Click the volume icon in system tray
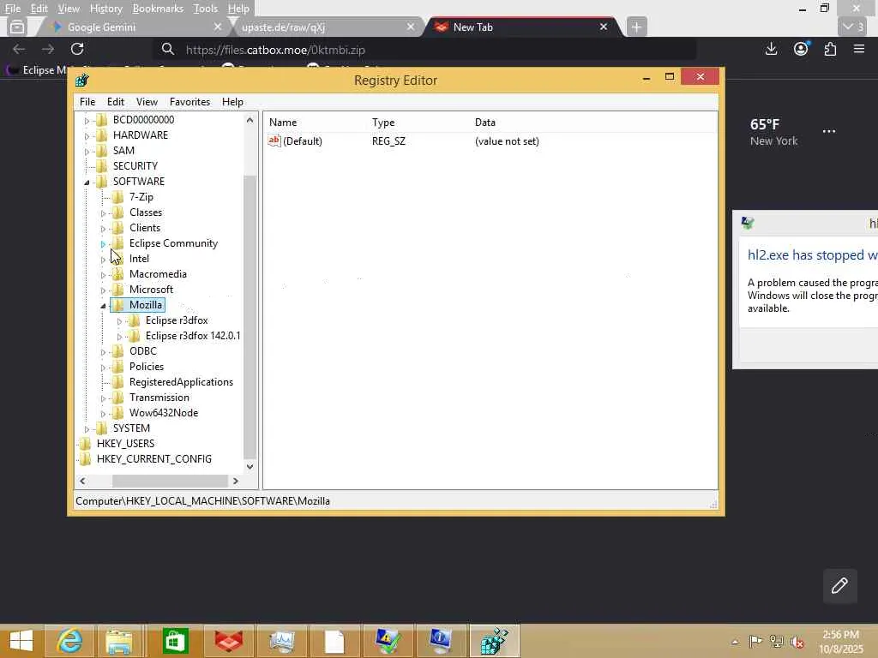The height and width of the screenshot is (658, 878). point(797,642)
